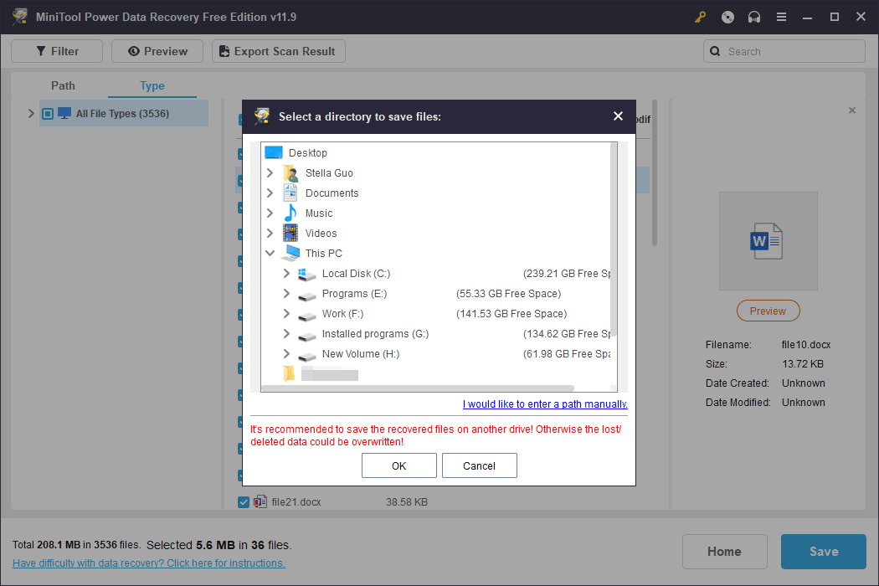Expand Local Disk (C:) drive

pos(286,273)
